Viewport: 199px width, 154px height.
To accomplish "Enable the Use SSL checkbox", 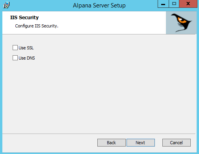I will coord(15,48).
